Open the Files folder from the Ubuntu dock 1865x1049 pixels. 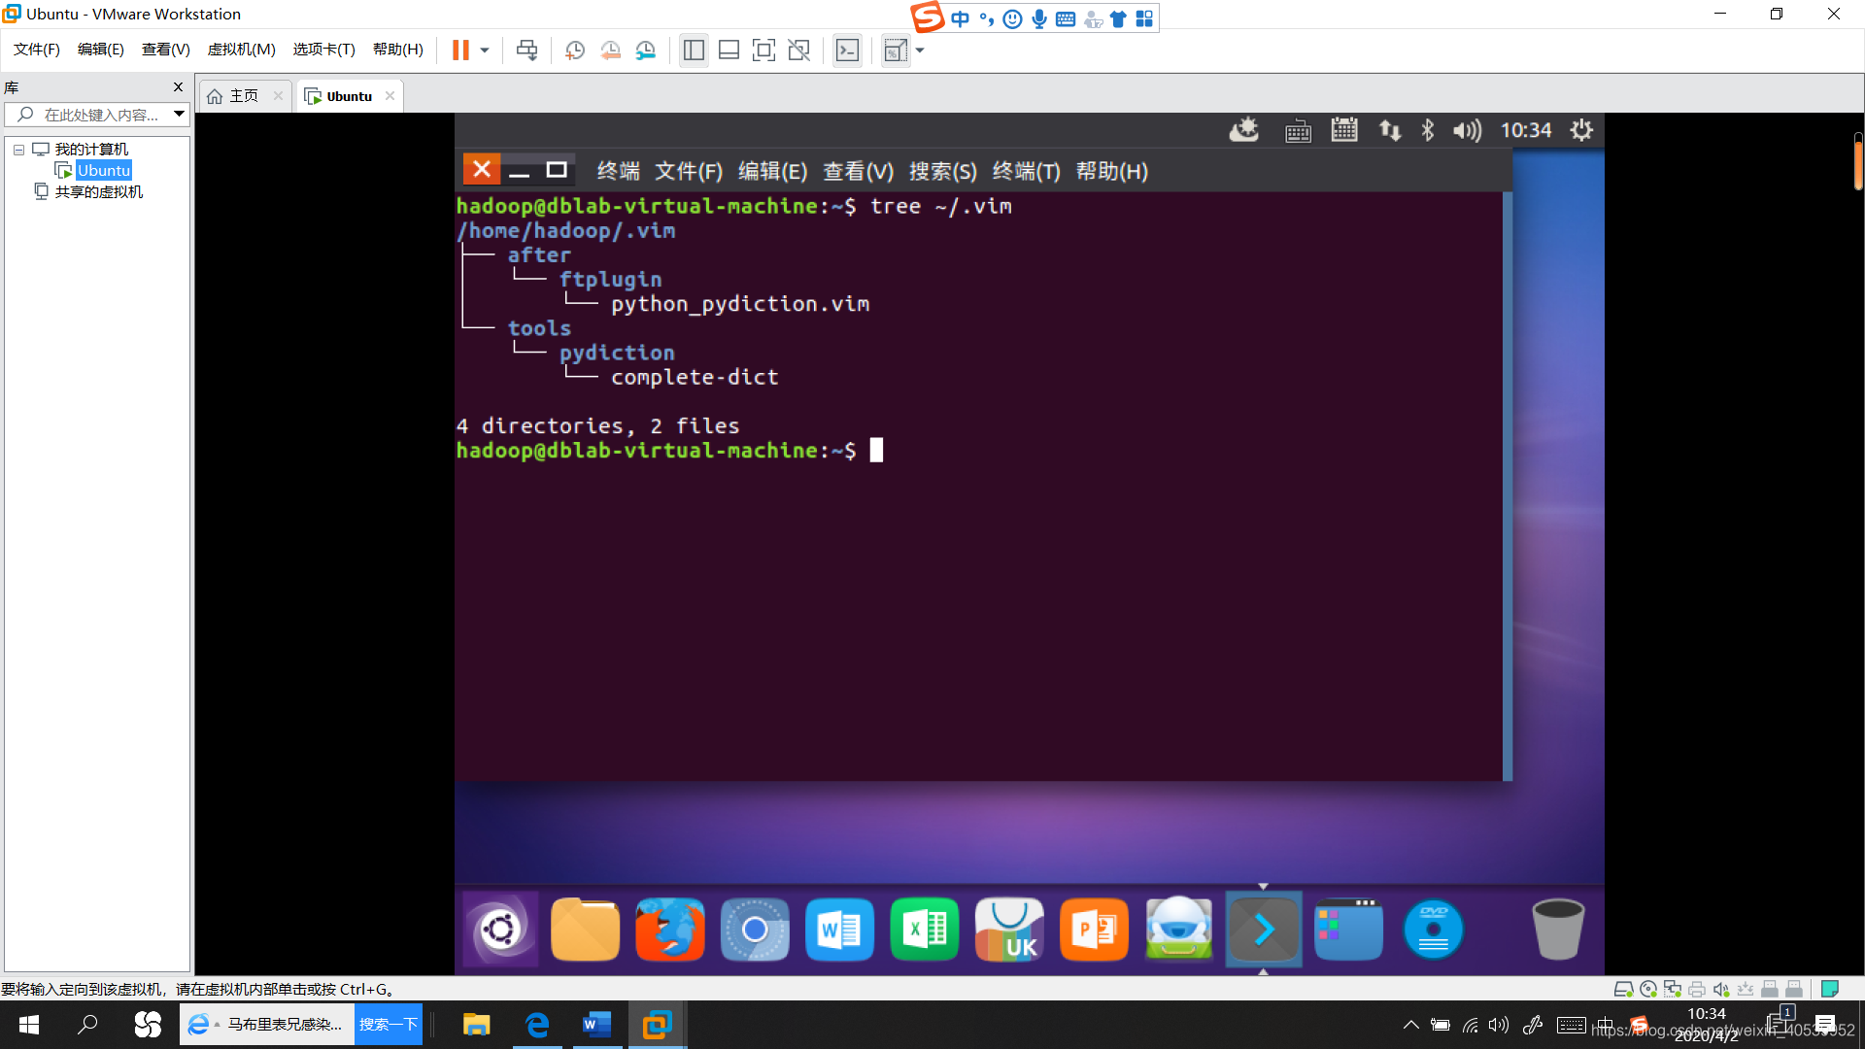click(584, 929)
